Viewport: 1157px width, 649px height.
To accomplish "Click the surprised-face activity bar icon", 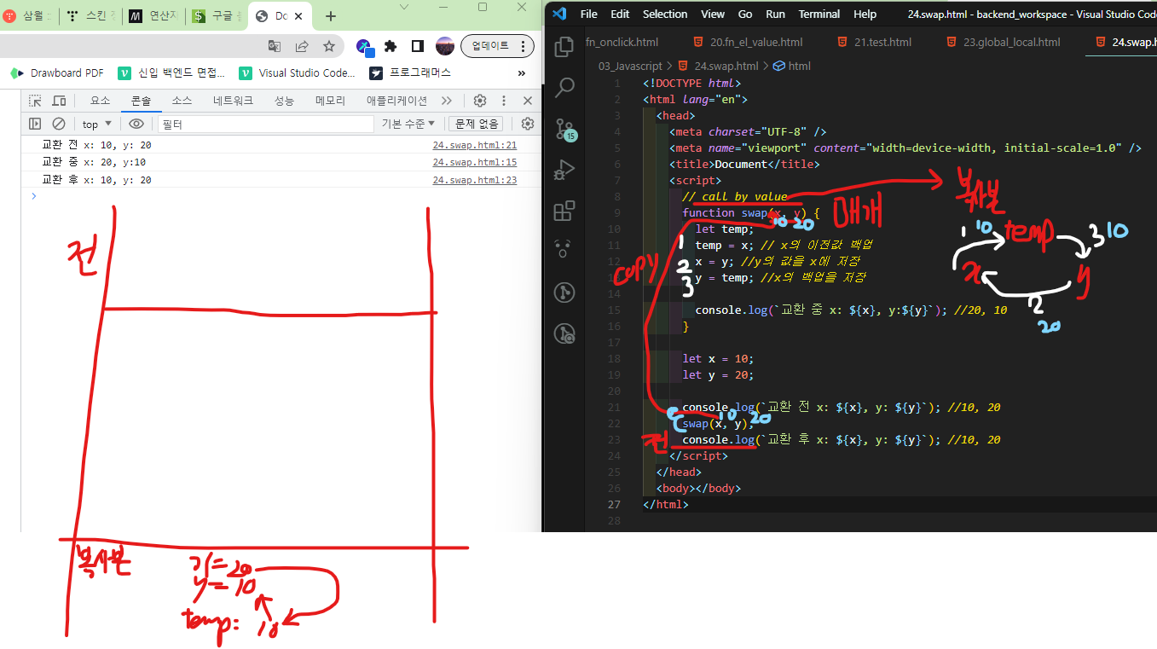I will 564,250.
